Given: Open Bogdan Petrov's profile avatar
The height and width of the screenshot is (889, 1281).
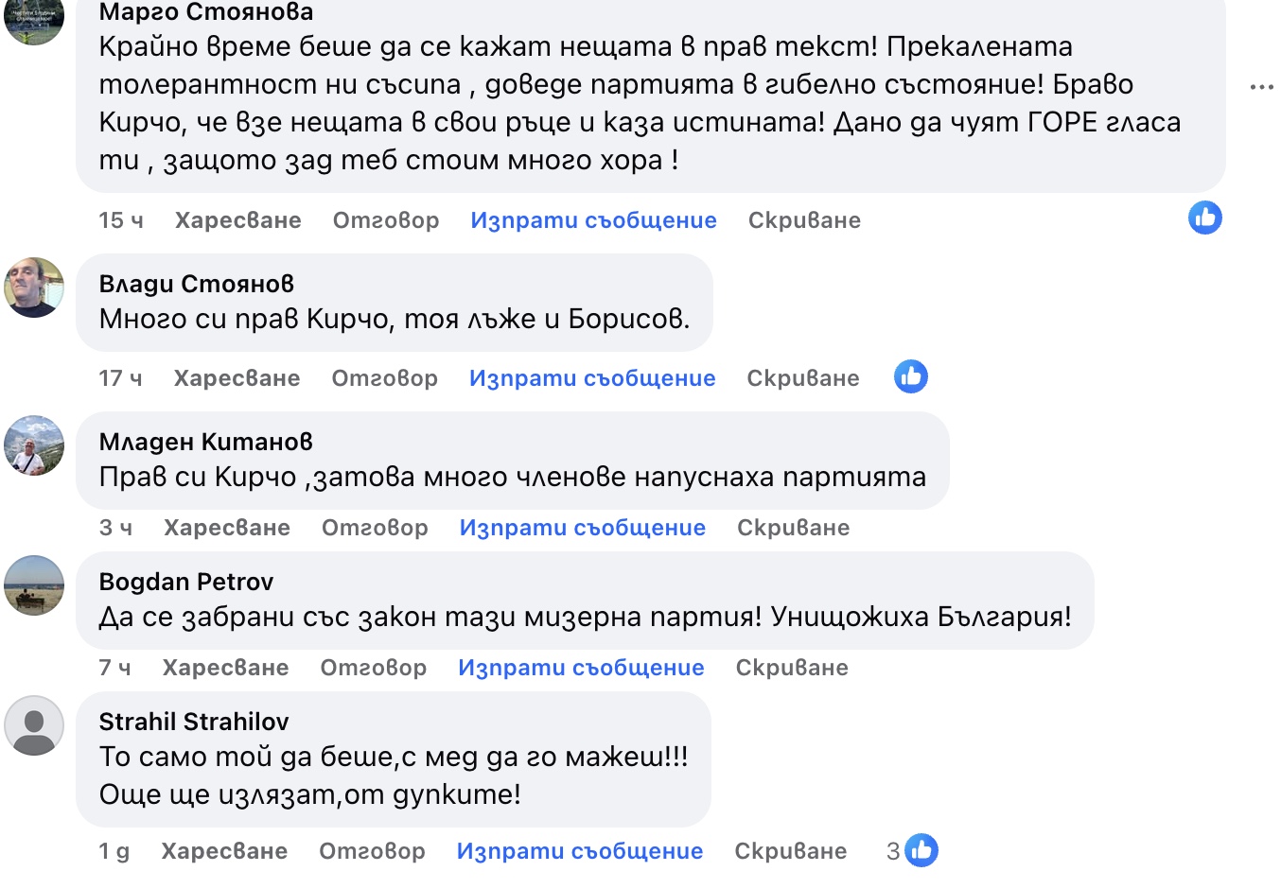Looking at the screenshot, I should tap(34, 585).
